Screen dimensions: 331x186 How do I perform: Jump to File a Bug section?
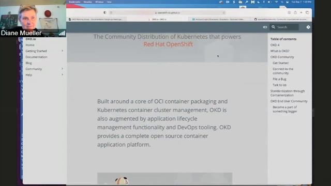[x=279, y=79]
